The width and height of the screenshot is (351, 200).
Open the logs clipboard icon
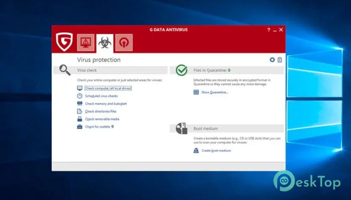pyautogui.click(x=280, y=60)
